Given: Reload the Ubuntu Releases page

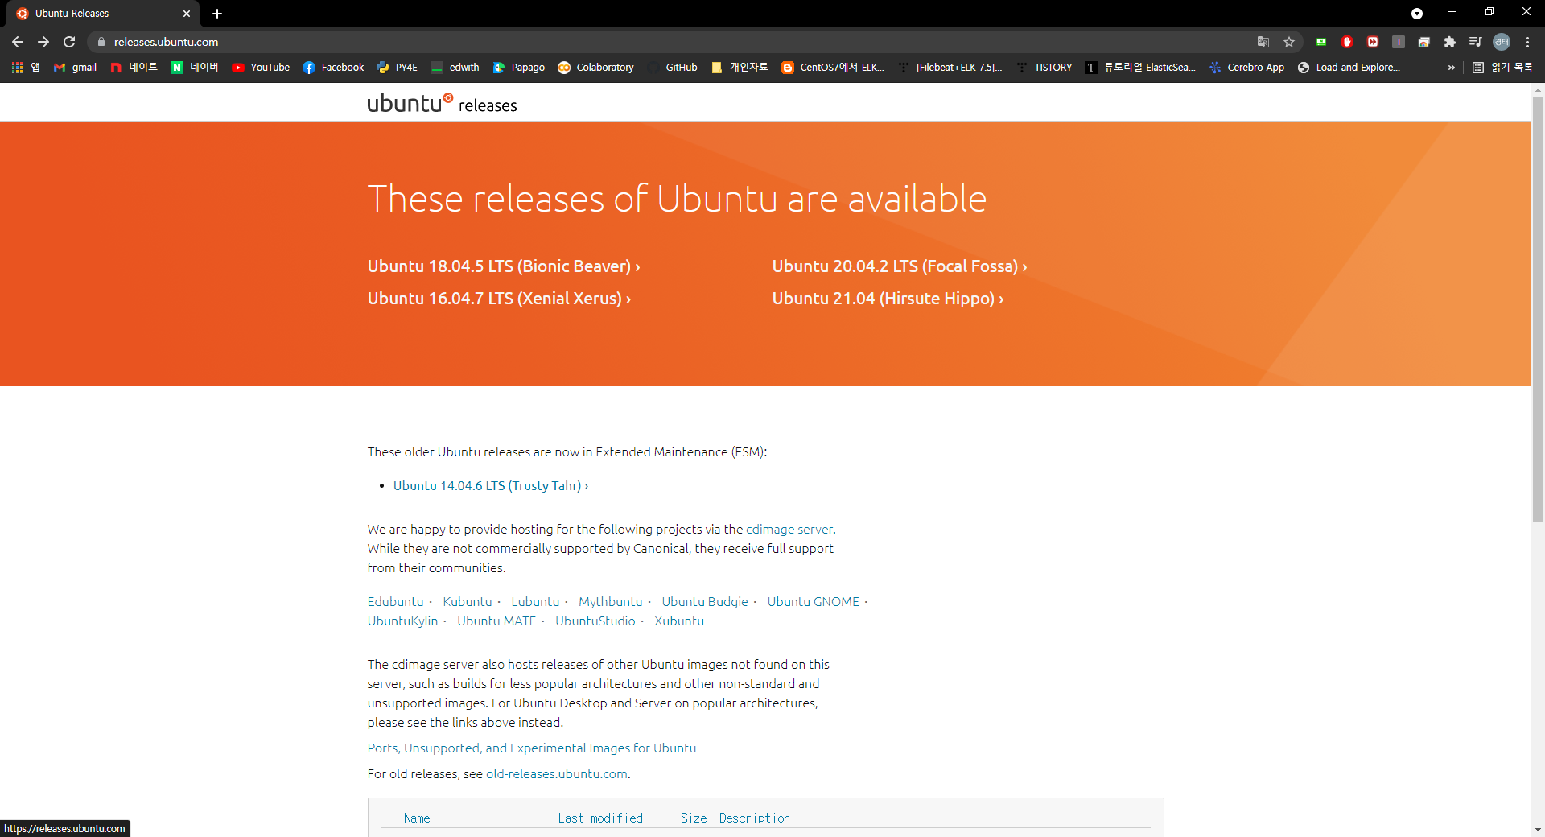Looking at the screenshot, I should point(69,42).
